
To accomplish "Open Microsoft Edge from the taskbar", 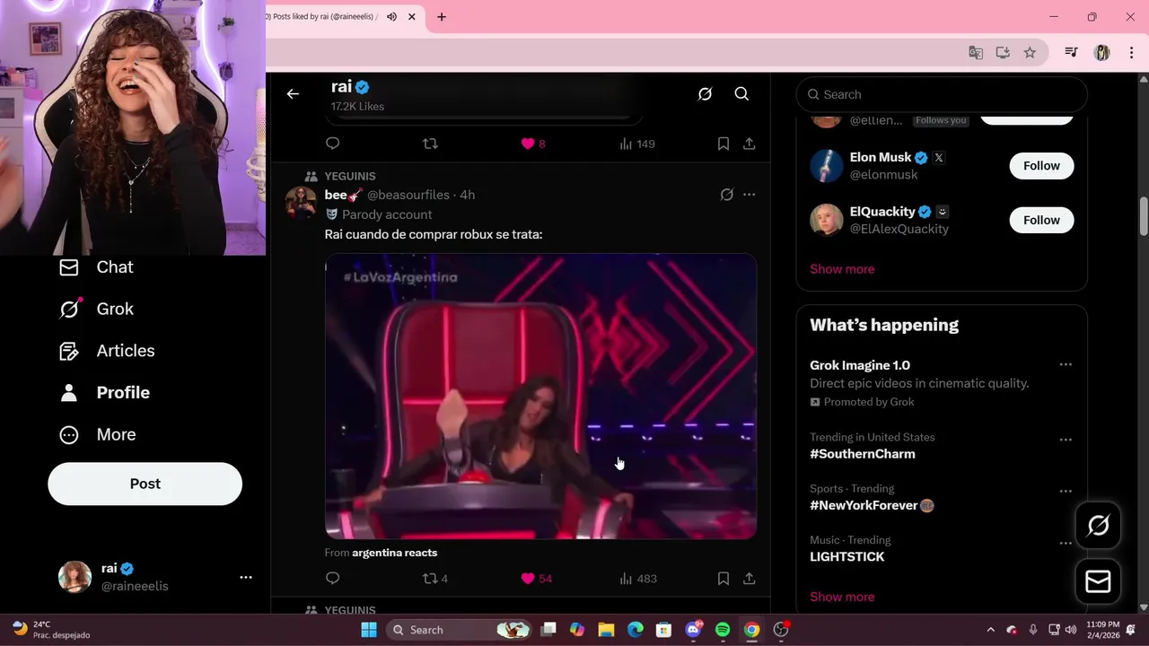I will pyautogui.click(x=635, y=630).
